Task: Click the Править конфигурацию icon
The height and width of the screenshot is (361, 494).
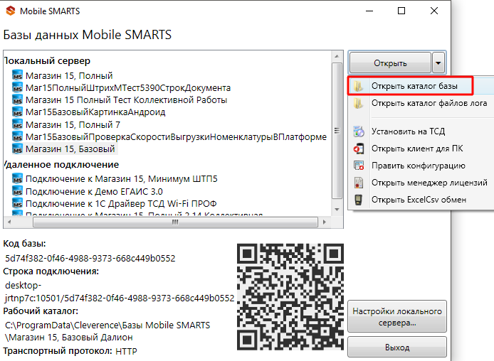Action: [359, 166]
